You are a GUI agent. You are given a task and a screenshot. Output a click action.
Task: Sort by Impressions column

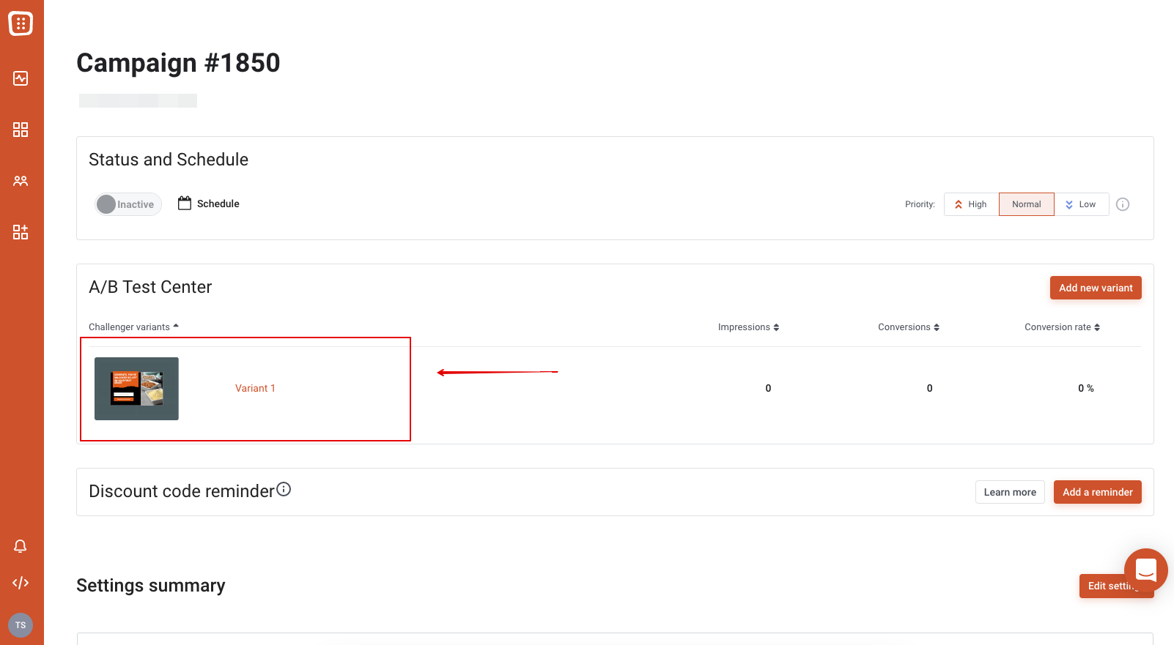748,327
